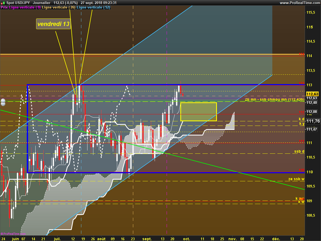Click the nov. label on the date axis

click(x=232, y=239)
